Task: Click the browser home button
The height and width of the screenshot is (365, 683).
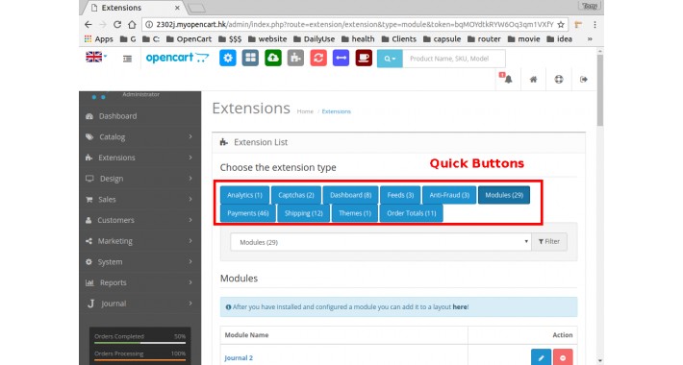Action: tap(132, 24)
